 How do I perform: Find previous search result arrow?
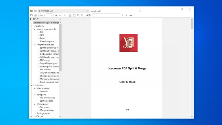122,15
